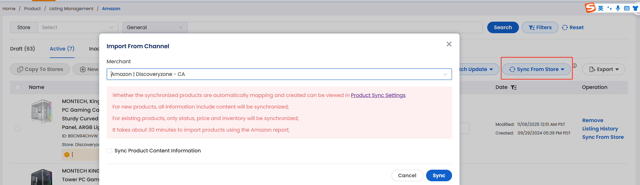Open the Product Sync Settings link
Viewport: 640px width, 185px height.
pyautogui.click(x=378, y=95)
